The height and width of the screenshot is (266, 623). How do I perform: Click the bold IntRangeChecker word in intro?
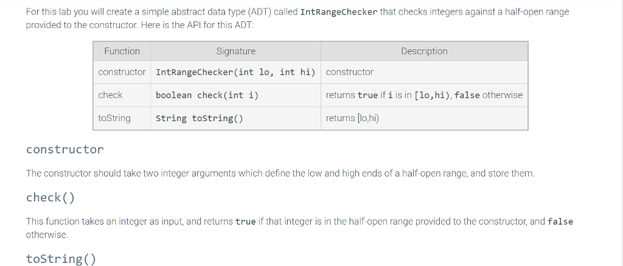(x=339, y=12)
